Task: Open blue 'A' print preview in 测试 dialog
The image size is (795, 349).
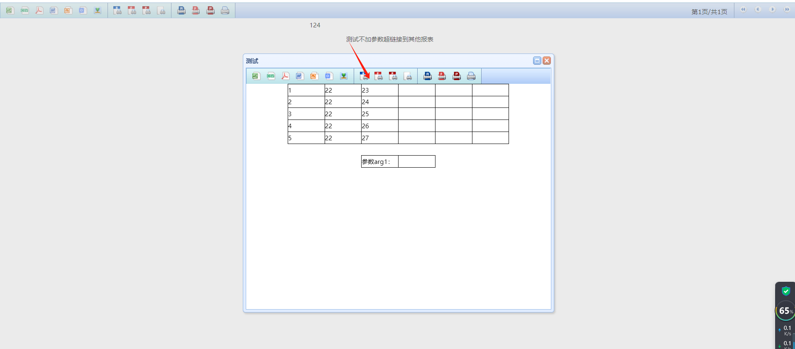Action: 364,76
